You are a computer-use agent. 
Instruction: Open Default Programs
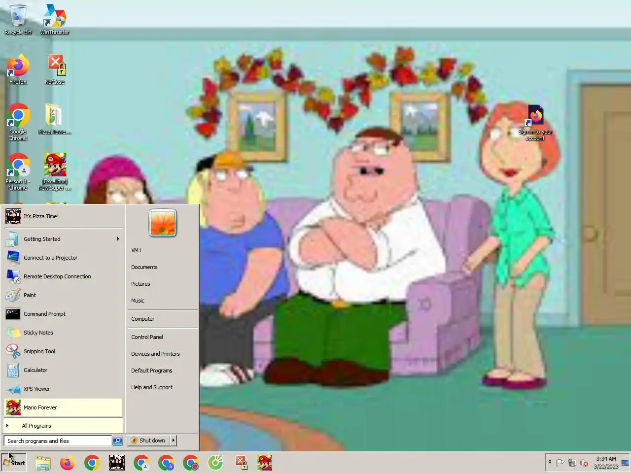click(163, 371)
